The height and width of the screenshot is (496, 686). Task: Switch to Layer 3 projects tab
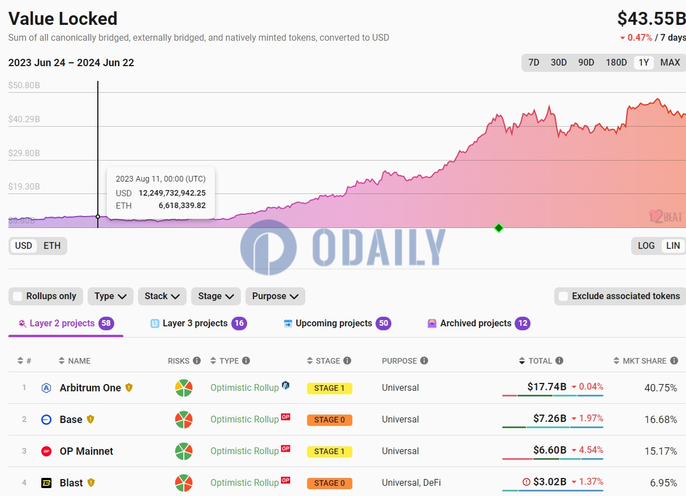[199, 324]
